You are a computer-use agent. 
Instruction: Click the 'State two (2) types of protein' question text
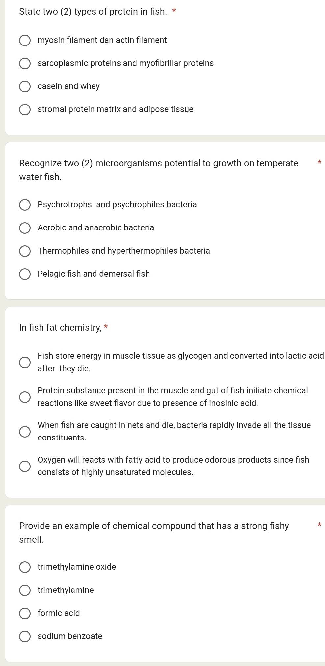[93, 12]
